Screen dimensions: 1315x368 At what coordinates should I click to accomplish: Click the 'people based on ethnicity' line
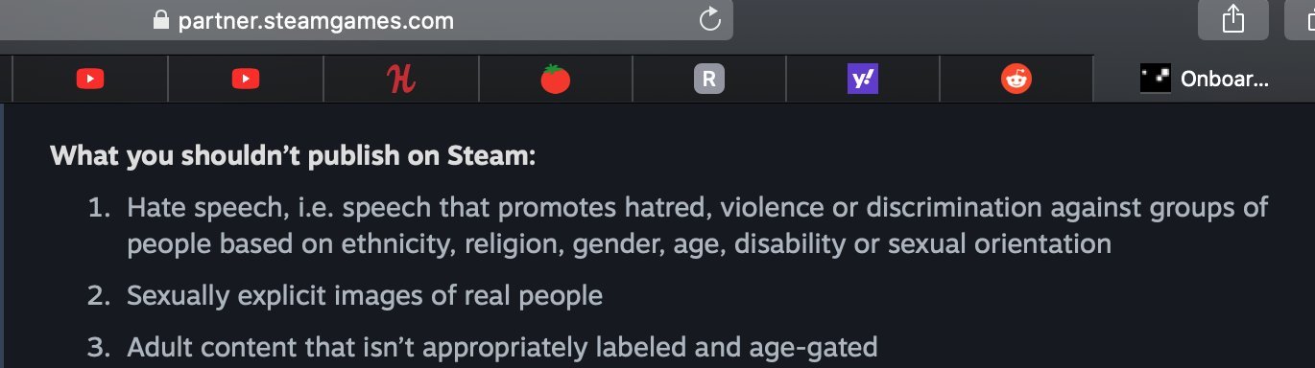(619, 243)
